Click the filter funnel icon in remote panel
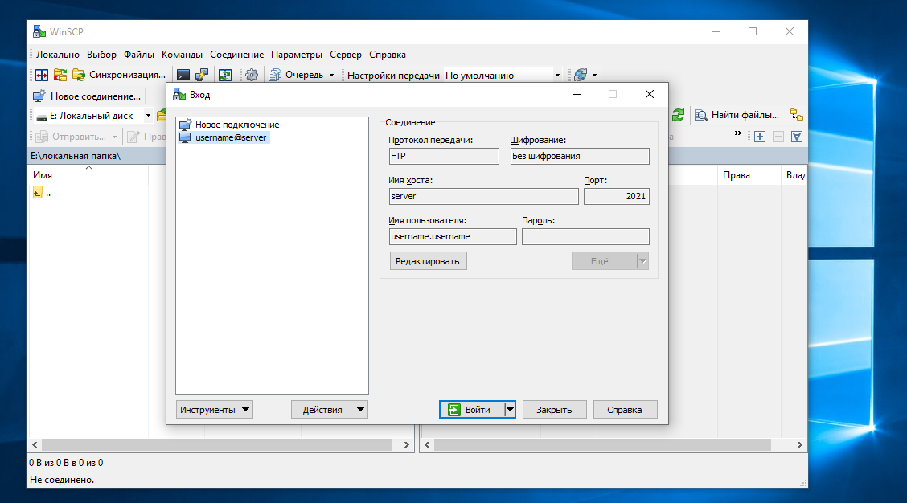907x503 pixels. [797, 137]
